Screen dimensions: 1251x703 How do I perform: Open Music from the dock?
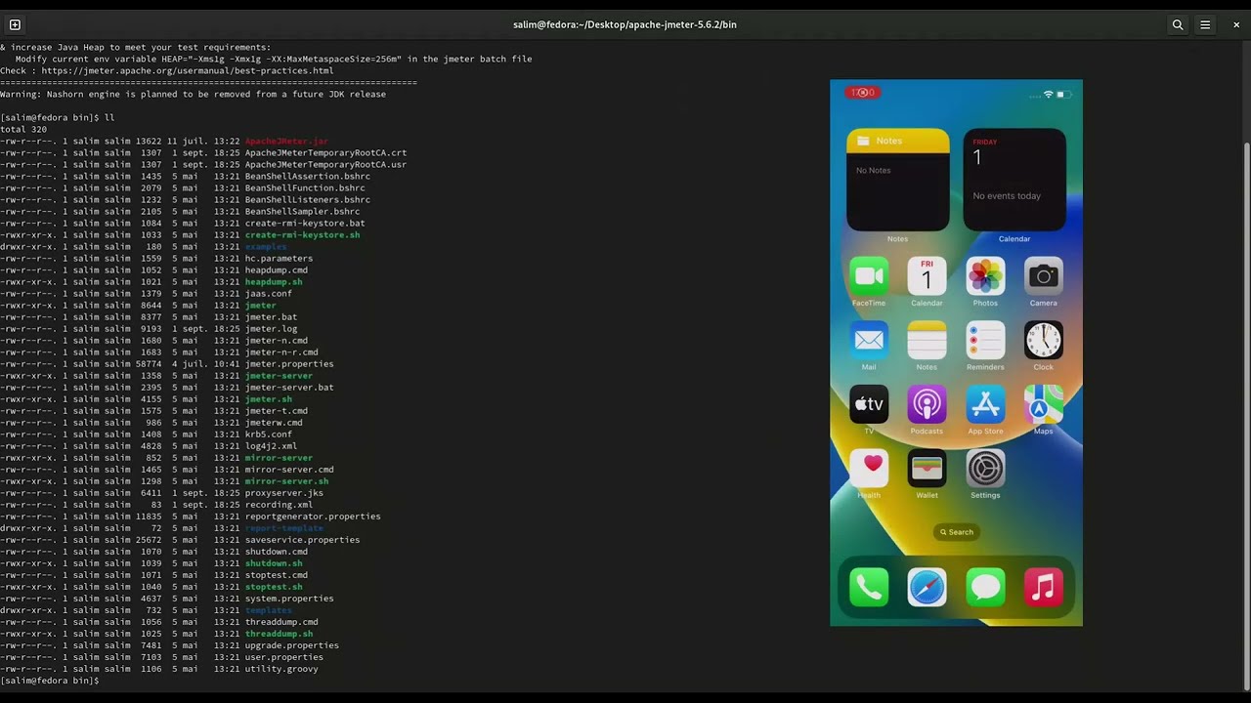[x=1043, y=587]
